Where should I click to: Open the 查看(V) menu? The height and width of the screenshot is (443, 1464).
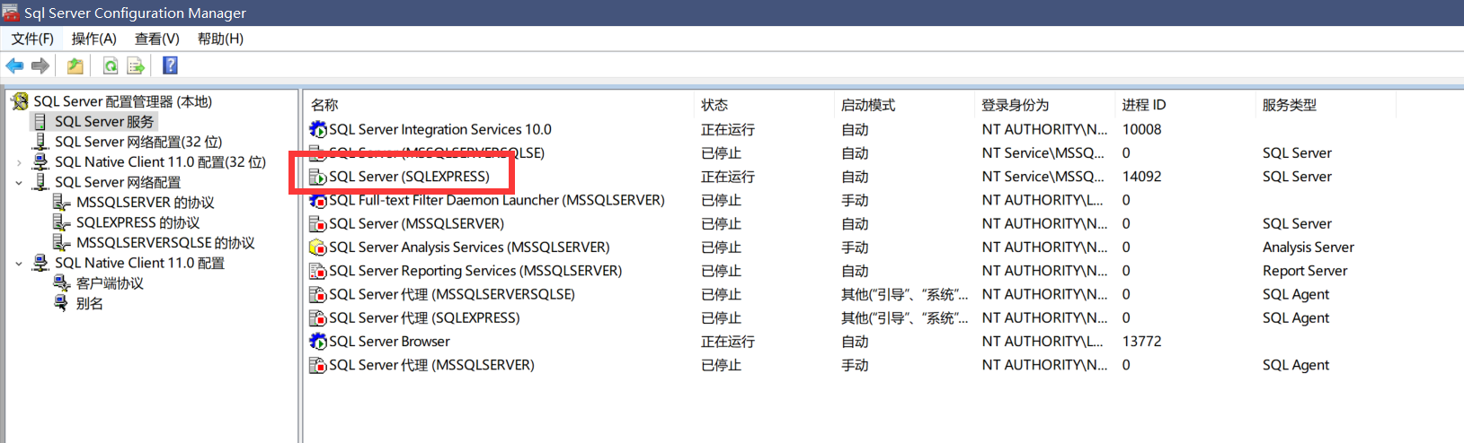157,39
